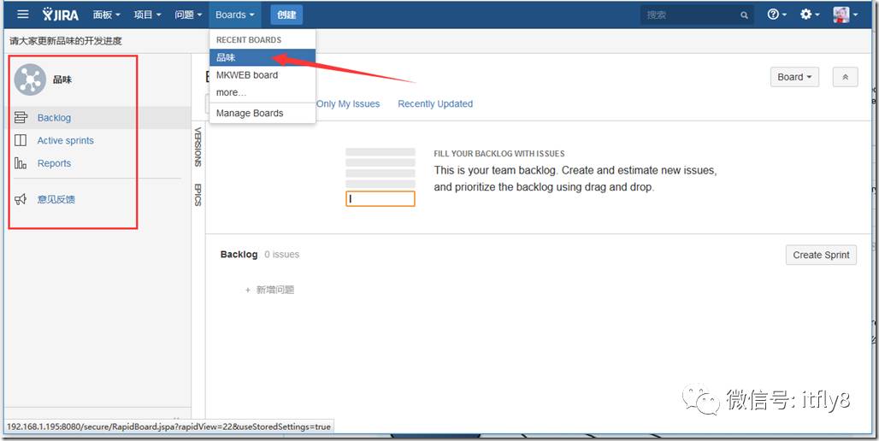Select 品味 board from recent boards
This screenshot has width=879, height=441.
[x=263, y=57]
